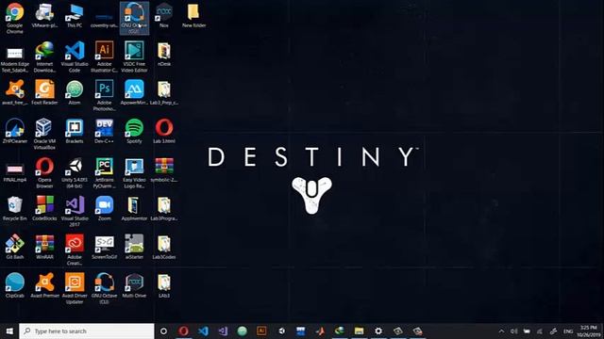
Task: Click the ENG language indicator
Action: 568,331
